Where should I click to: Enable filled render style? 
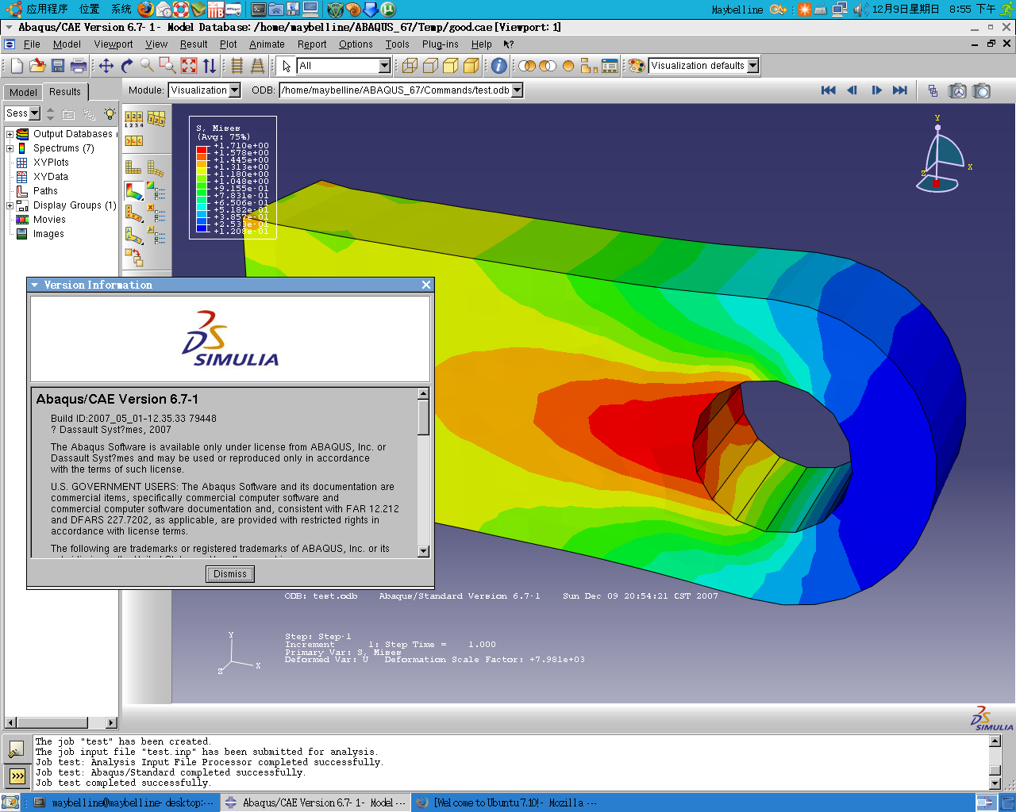[451, 66]
